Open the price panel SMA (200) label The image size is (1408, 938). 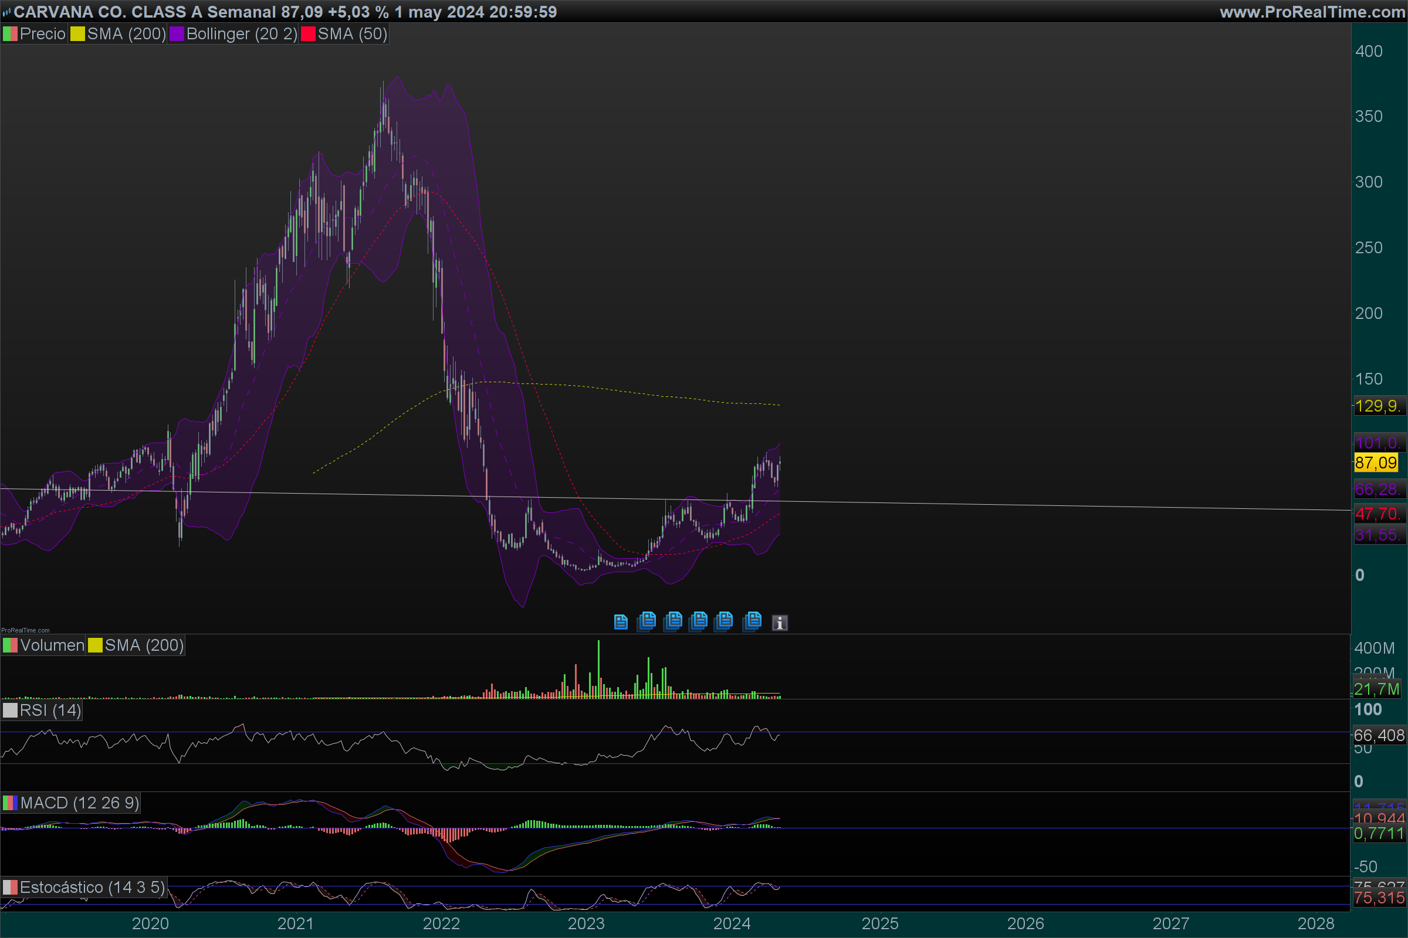tap(126, 34)
